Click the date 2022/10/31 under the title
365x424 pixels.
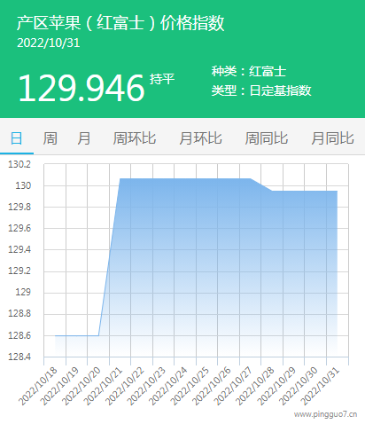coord(49,43)
